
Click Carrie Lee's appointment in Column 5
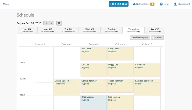pos(147,69)
